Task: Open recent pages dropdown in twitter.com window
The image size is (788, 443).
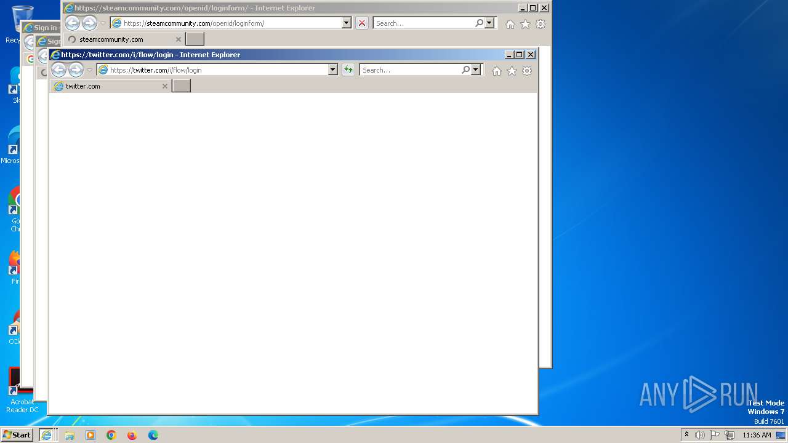Action: point(89,70)
